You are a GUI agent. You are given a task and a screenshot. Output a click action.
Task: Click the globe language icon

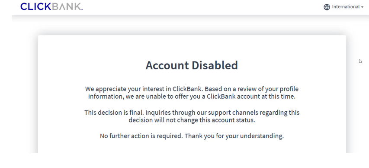(327, 7)
